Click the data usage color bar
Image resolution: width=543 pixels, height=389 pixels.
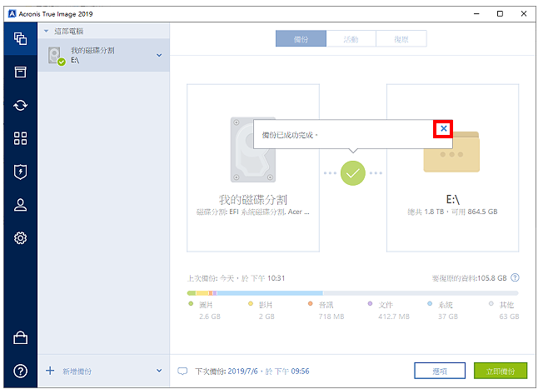pyautogui.click(x=352, y=293)
